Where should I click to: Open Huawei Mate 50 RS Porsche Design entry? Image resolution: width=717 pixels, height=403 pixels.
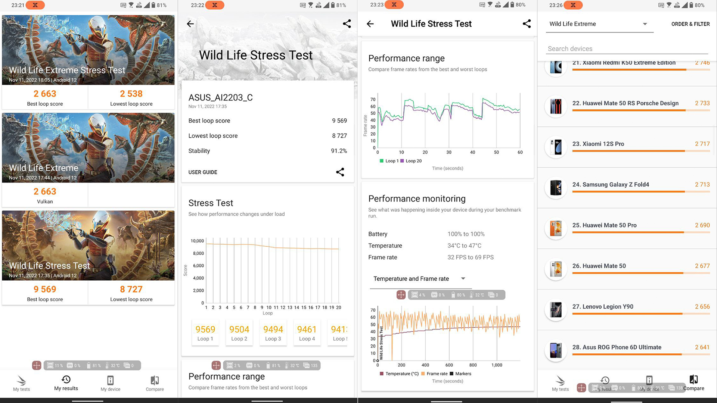point(627,106)
